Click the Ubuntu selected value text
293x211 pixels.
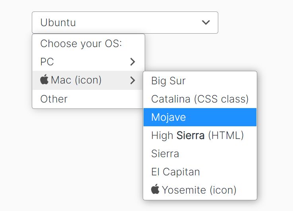[x=58, y=23]
